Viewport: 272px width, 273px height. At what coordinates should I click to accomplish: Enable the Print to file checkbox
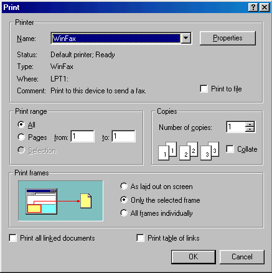coord(204,89)
